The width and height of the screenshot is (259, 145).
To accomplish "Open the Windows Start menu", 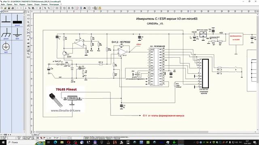I will click(x=3, y=142).
